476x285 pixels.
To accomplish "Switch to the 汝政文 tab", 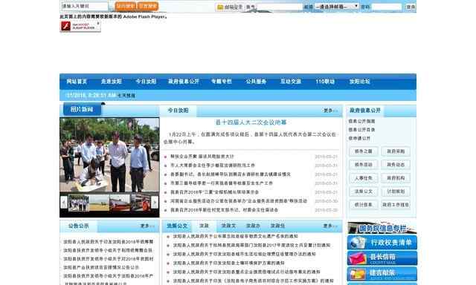I will pos(228,226).
